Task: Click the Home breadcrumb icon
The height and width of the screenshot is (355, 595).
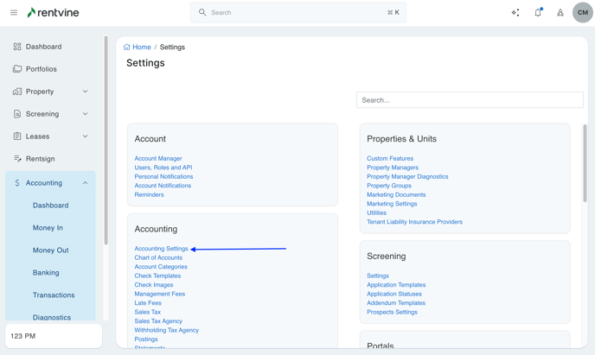Action: coord(127,48)
